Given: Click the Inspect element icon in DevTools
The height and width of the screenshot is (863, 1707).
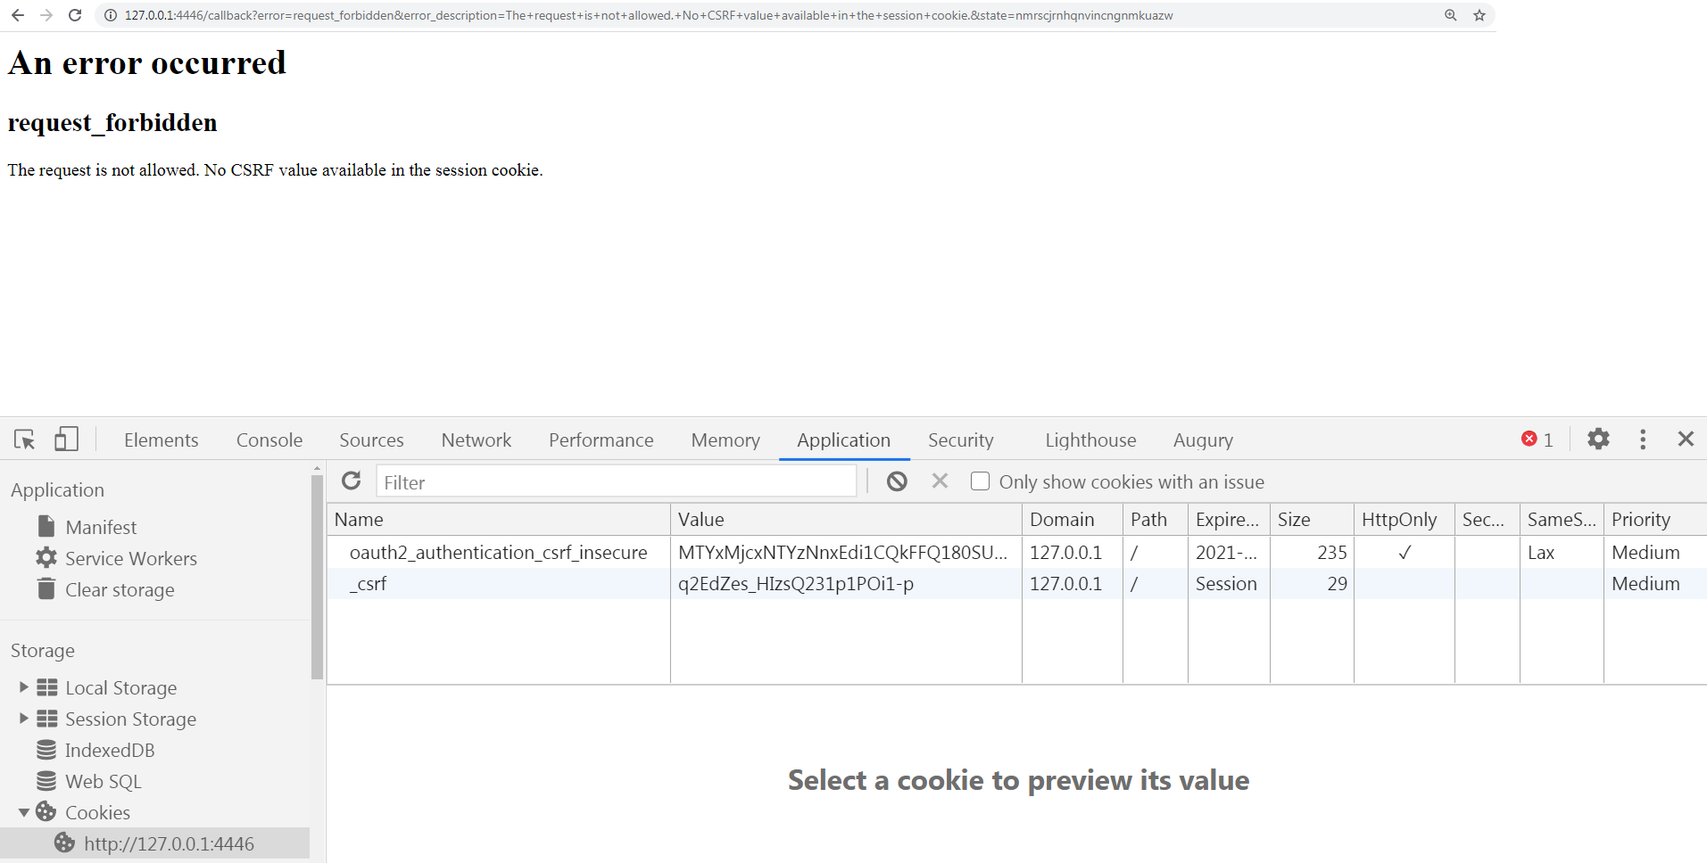Looking at the screenshot, I should [x=23, y=439].
